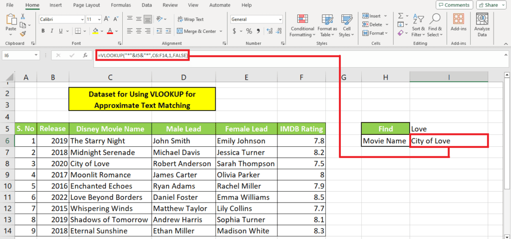Set Middle Align for cells
This screenshot has height=239, width=511.
coord(139,19)
